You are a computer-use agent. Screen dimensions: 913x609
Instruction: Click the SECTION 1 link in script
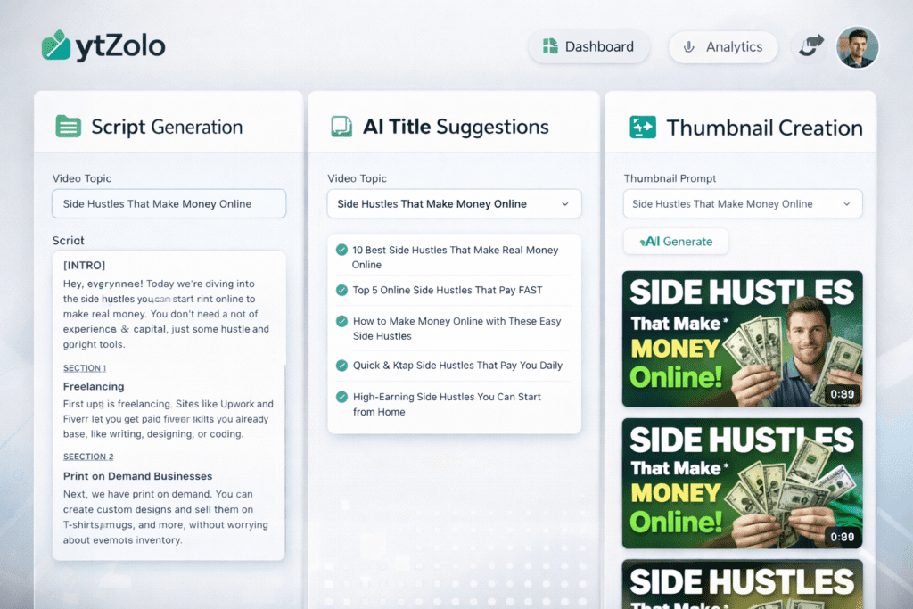pos(85,368)
